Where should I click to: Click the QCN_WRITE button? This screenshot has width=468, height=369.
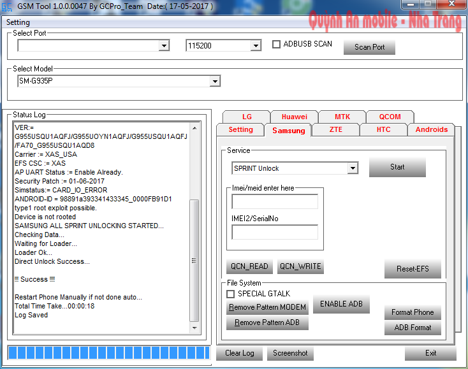[300, 266]
